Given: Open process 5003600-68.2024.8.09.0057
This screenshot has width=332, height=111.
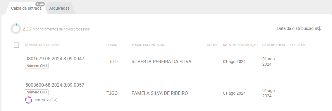Looking at the screenshot, I should point(55,85).
